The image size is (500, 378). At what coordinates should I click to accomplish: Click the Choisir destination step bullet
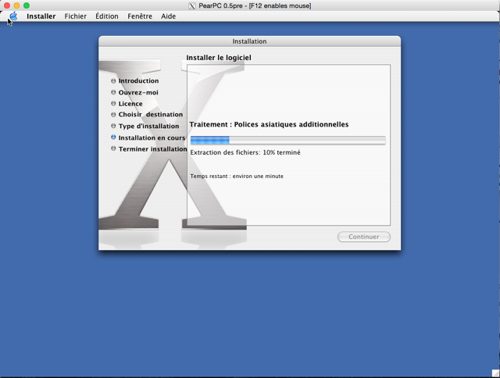pyautogui.click(x=113, y=115)
